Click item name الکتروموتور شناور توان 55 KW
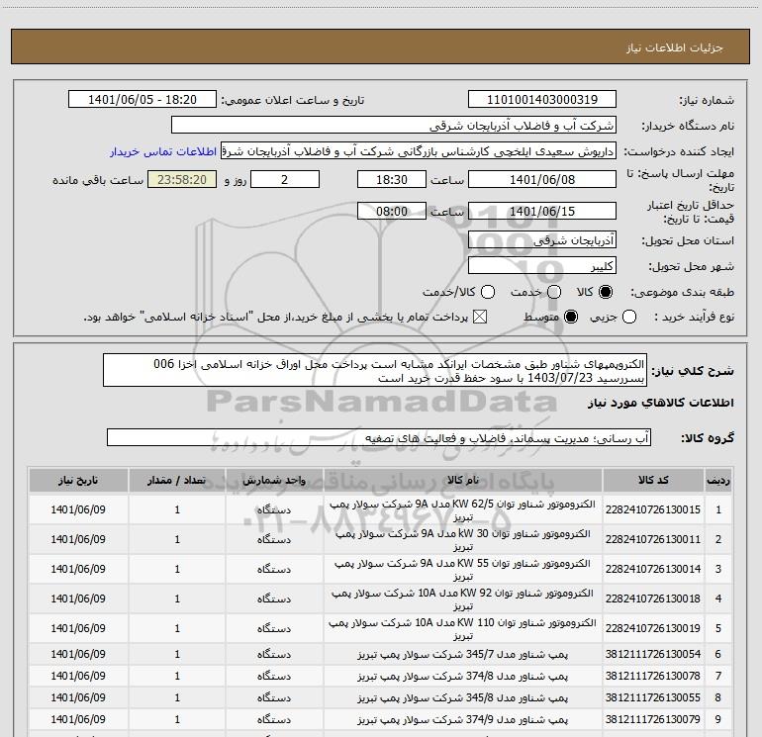Image resolution: width=762 pixels, height=737 pixels. coord(463,570)
